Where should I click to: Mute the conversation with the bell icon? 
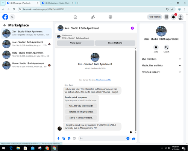(x=156, y=47)
